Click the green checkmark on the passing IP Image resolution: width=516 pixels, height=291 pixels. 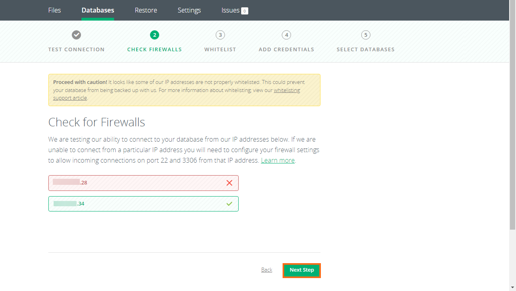coord(229,203)
